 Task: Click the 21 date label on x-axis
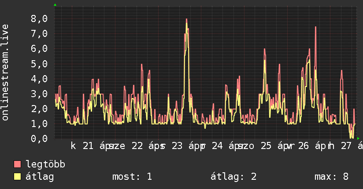coord(88,146)
